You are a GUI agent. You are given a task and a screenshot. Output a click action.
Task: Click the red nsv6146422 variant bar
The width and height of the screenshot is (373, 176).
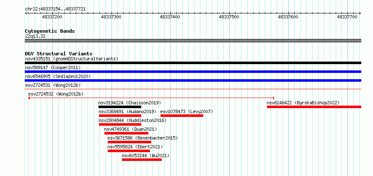point(314,107)
